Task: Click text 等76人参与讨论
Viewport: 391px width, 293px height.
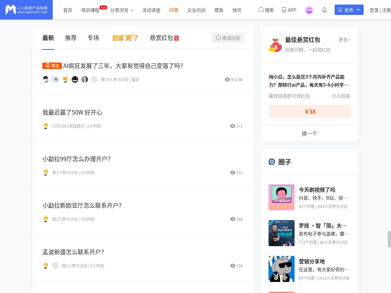Action: (115, 79)
